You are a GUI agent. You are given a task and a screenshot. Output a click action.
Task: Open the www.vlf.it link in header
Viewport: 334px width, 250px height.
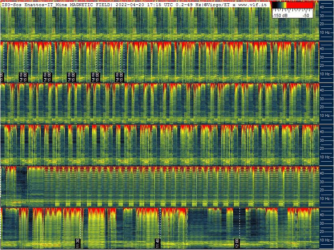click(253, 4)
